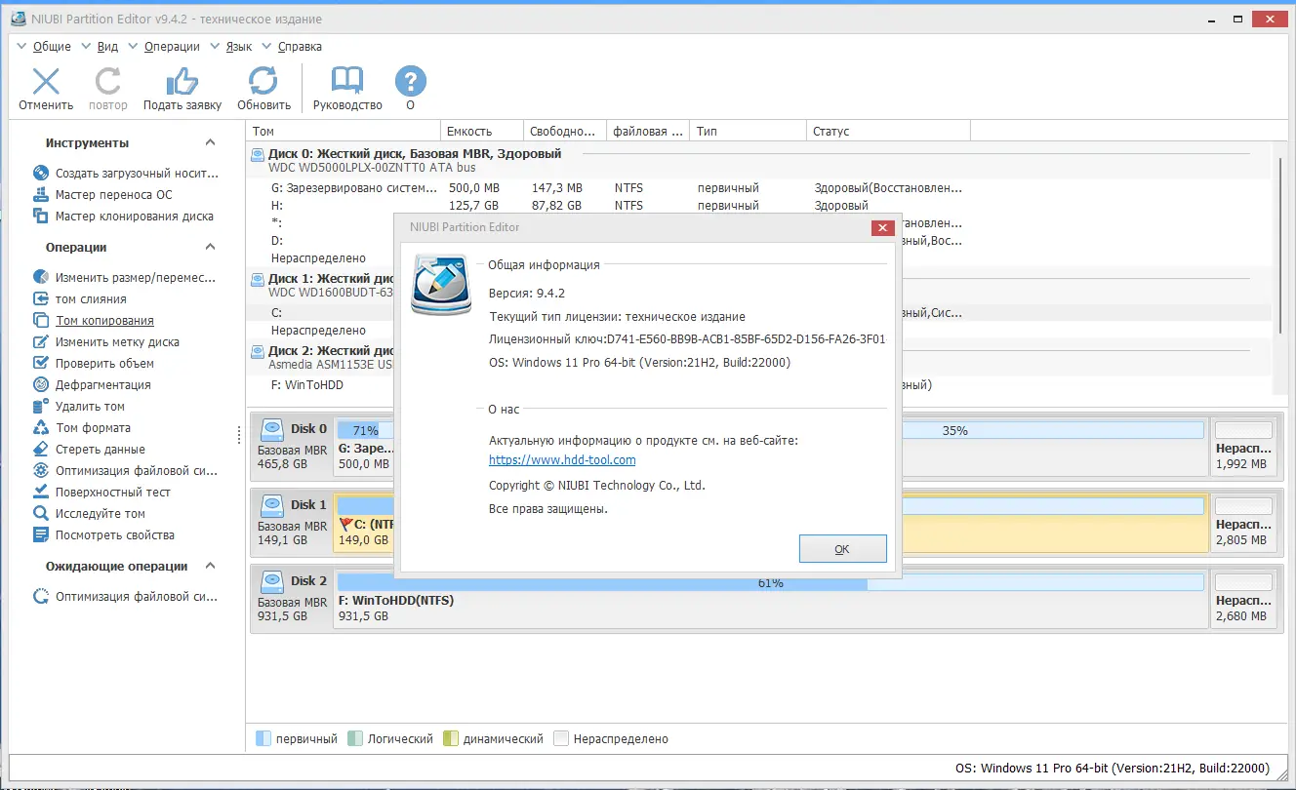Open Посмотреть свойства operation
This screenshot has height=790, width=1296.
pos(104,535)
